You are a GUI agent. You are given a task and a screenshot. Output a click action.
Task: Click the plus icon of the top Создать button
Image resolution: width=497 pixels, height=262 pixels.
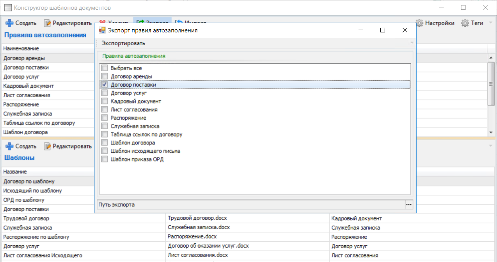[x=9, y=23]
